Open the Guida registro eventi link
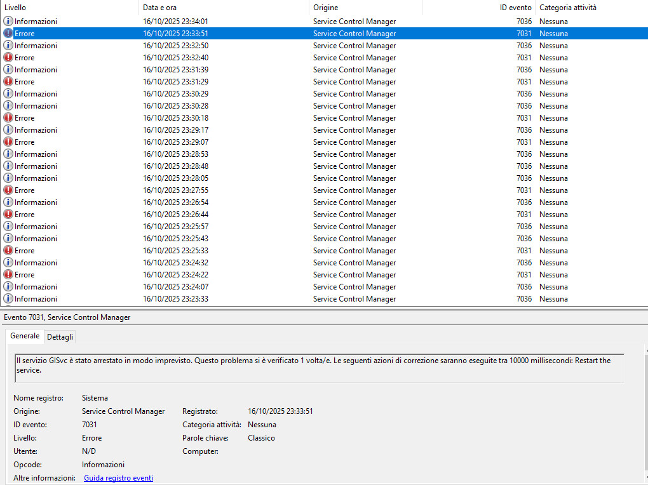 tap(118, 478)
